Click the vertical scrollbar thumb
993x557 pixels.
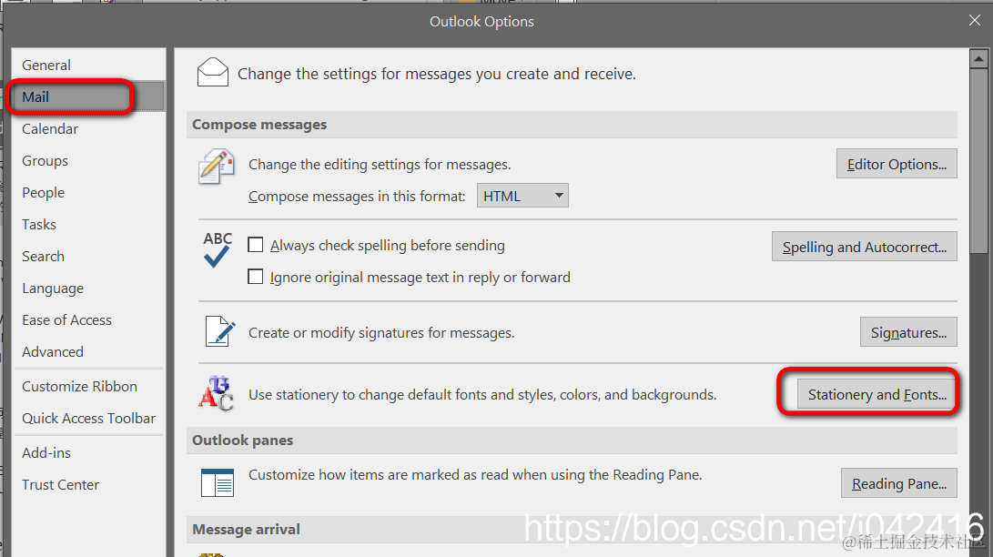click(978, 161)
